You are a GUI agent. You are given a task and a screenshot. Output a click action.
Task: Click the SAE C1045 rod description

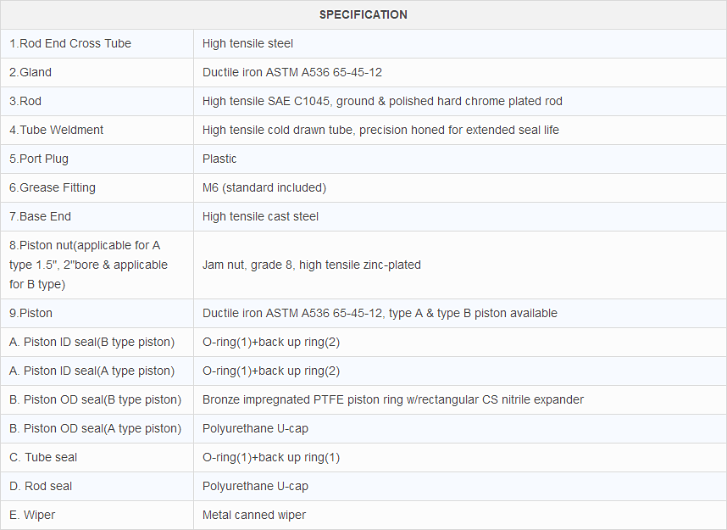tap(382, 101)
